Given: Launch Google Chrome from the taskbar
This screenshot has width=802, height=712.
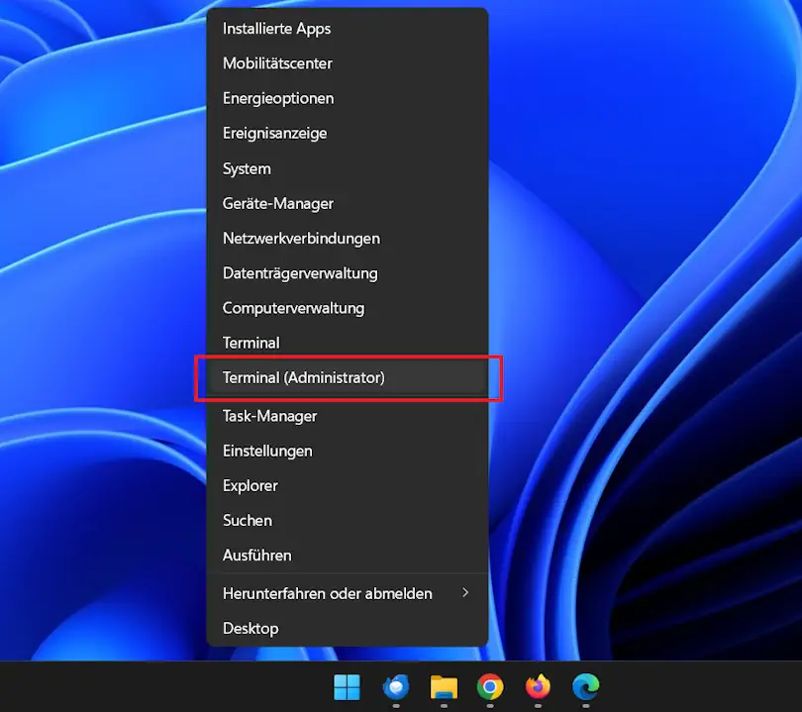Looking at the screenshot, I should [490, 688].
